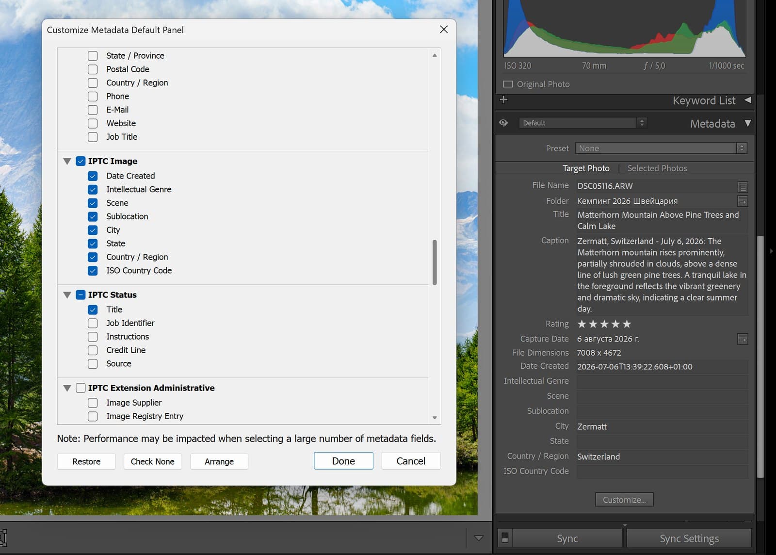Click the empty ISO Country Code field
This screenshot has height=555, width=776.
(x=662, y=471)
